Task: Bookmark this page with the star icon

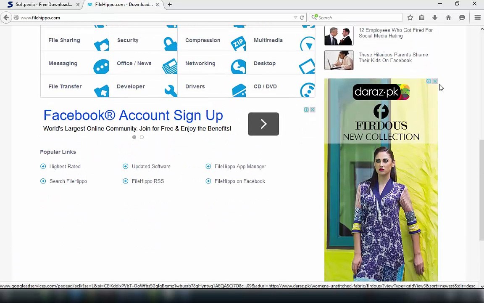Action: click(410, 18)
